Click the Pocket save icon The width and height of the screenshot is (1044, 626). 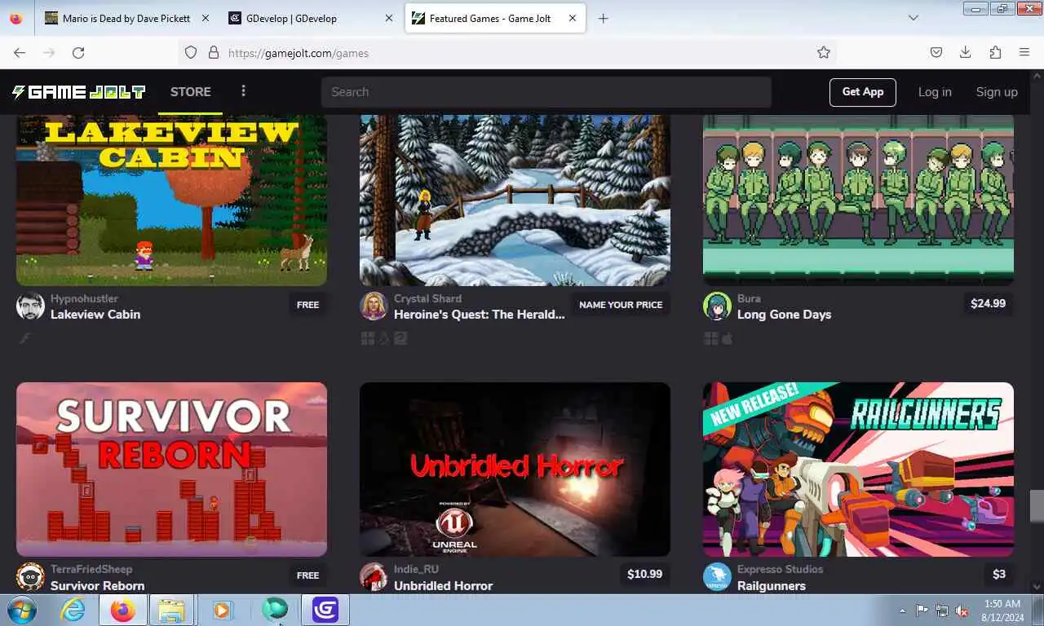[936, 52]
